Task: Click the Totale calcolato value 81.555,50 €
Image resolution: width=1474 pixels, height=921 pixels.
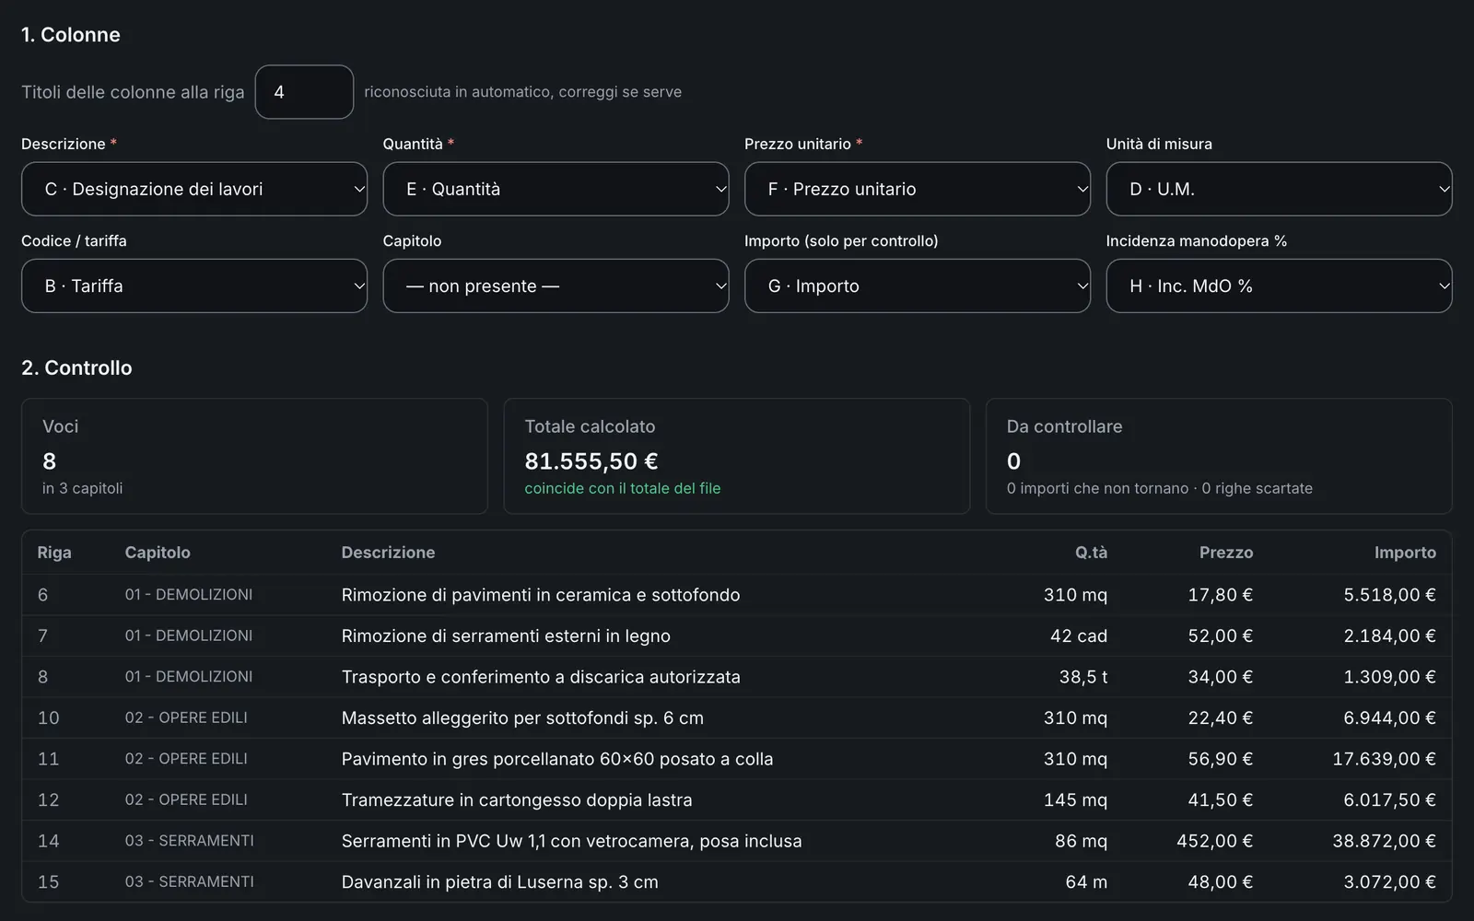Action: point(591,460)
